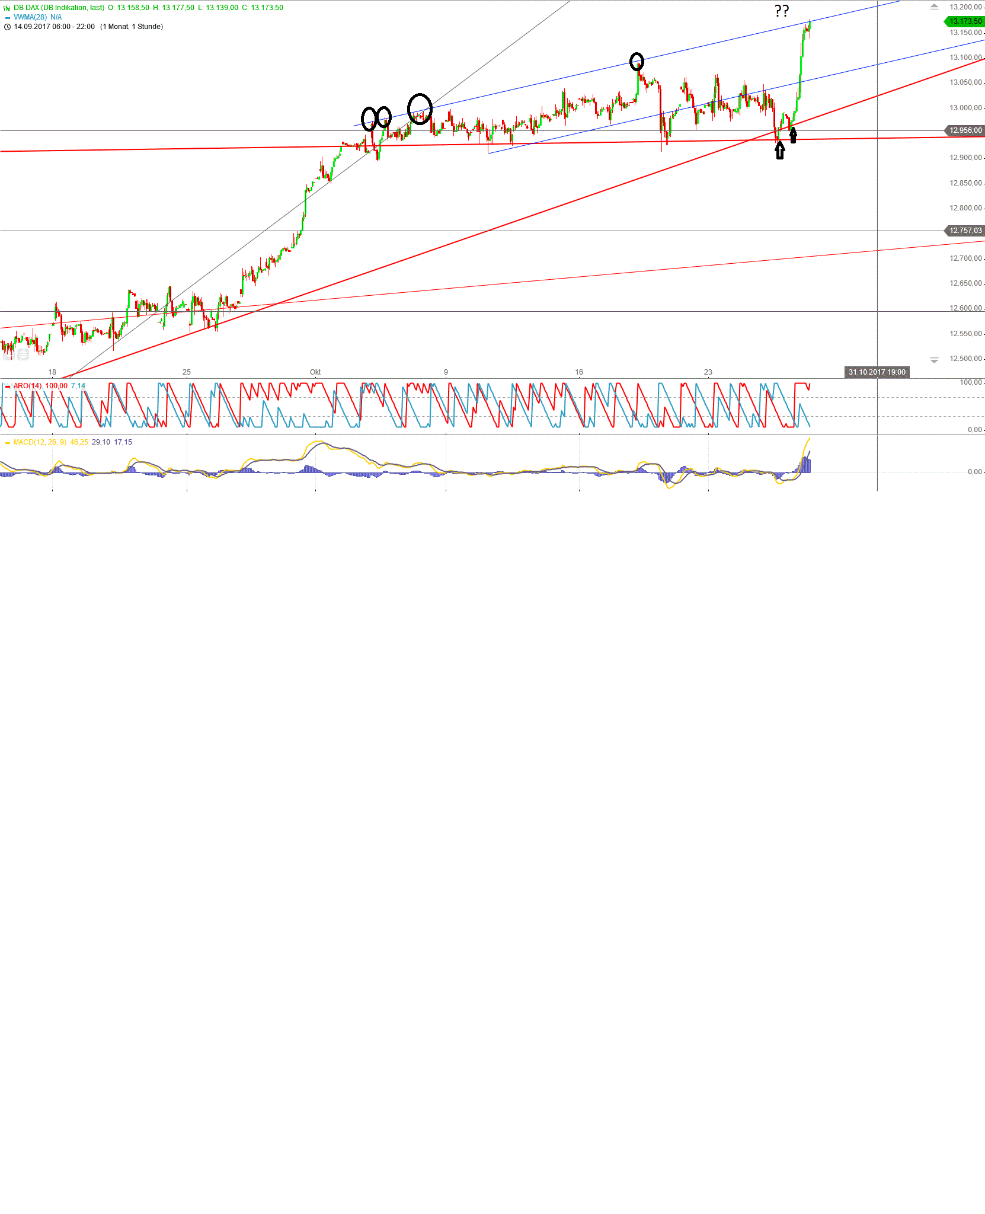
Task: Click the red ARO(14) legend marker
Action: 7,386
